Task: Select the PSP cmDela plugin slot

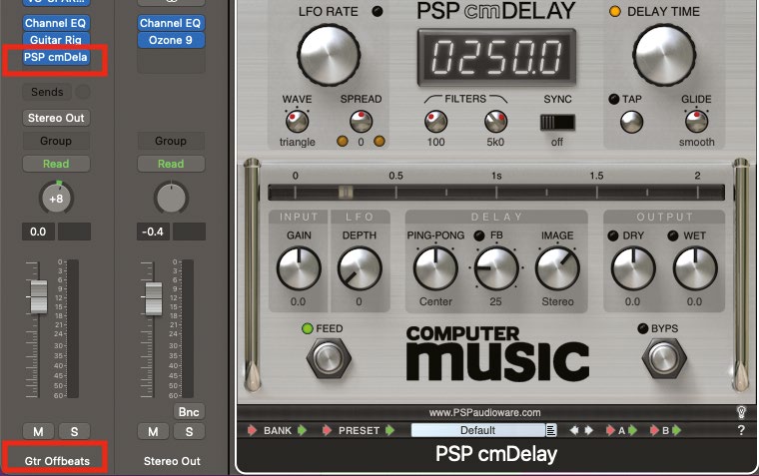Action: pyautogui.click(x=56, y=58)
